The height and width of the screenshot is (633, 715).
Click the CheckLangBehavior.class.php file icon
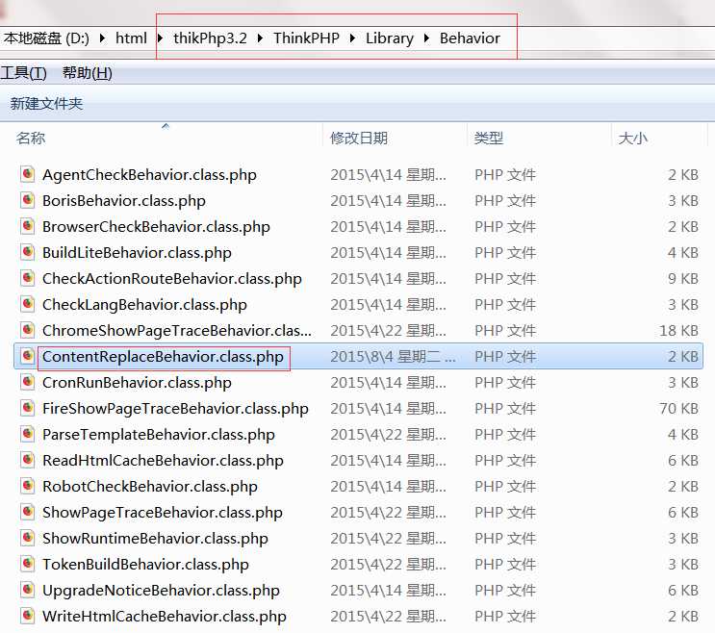click(x=27, y=303)
